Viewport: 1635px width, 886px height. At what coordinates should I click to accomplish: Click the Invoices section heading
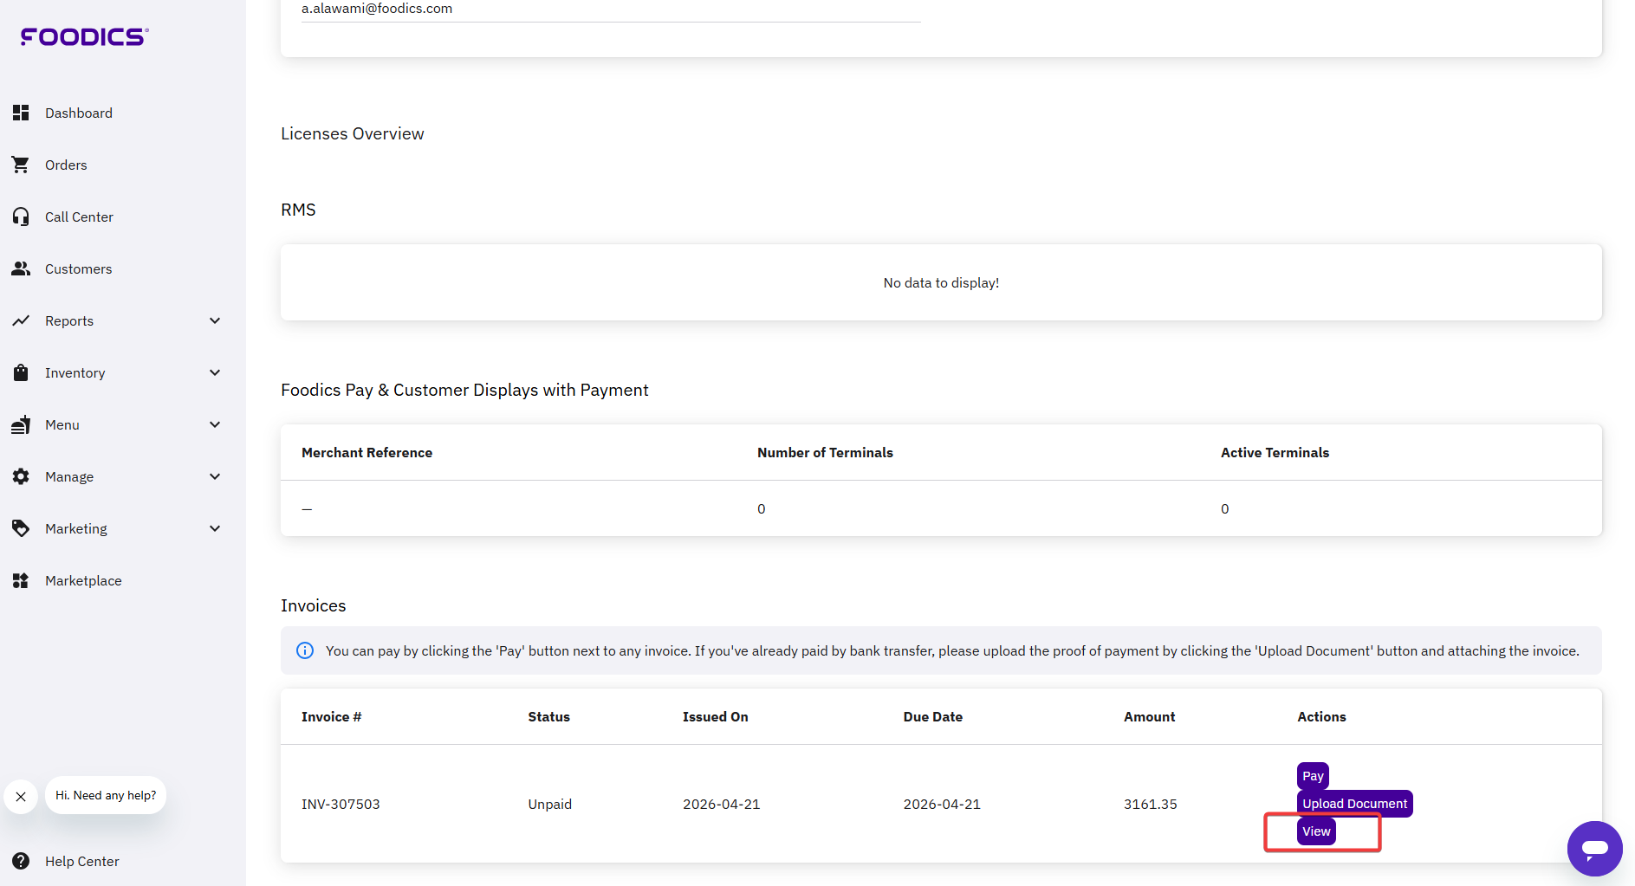click(314, 605)
